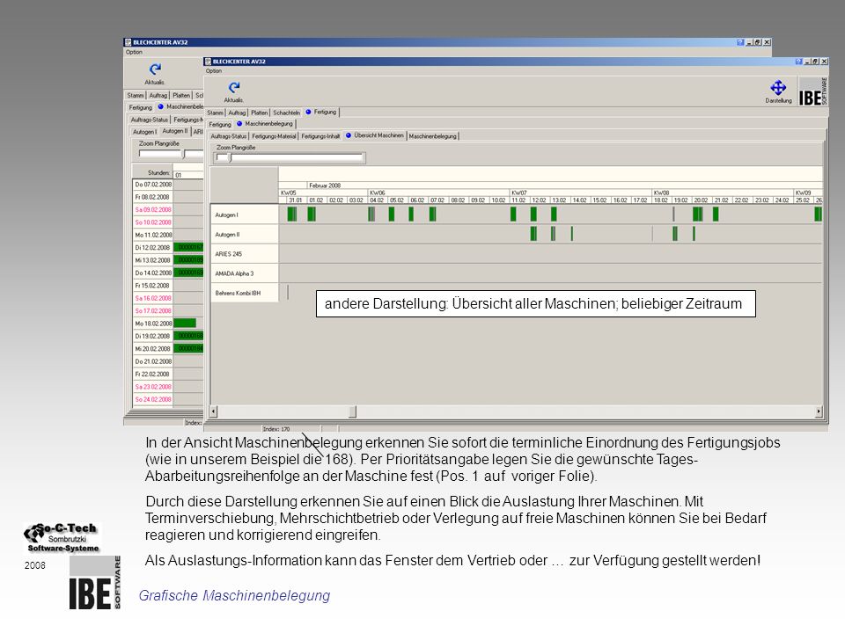
Task: Click the Aktualis. refresh icon in the front window
Action: pos(234,88)
